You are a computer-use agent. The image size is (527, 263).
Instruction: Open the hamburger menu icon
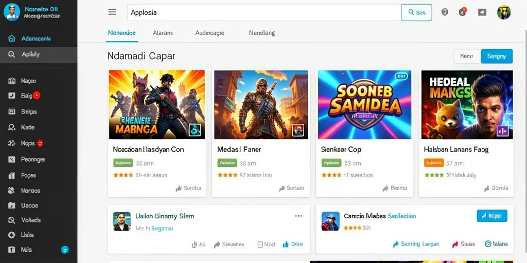click(112, 12)
